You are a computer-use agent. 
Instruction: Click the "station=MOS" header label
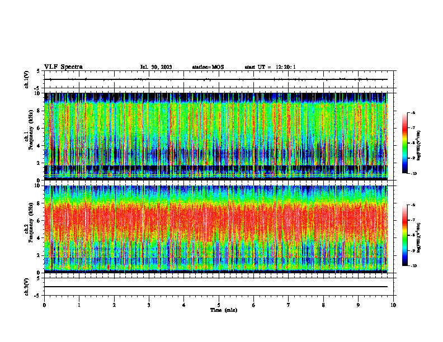click(208, 67)
